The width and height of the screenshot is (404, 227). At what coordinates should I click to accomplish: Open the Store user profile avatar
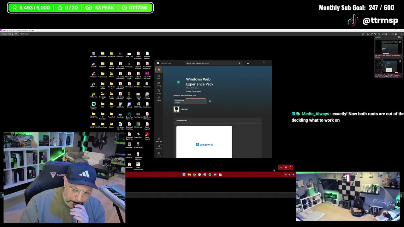click(248, 63)
